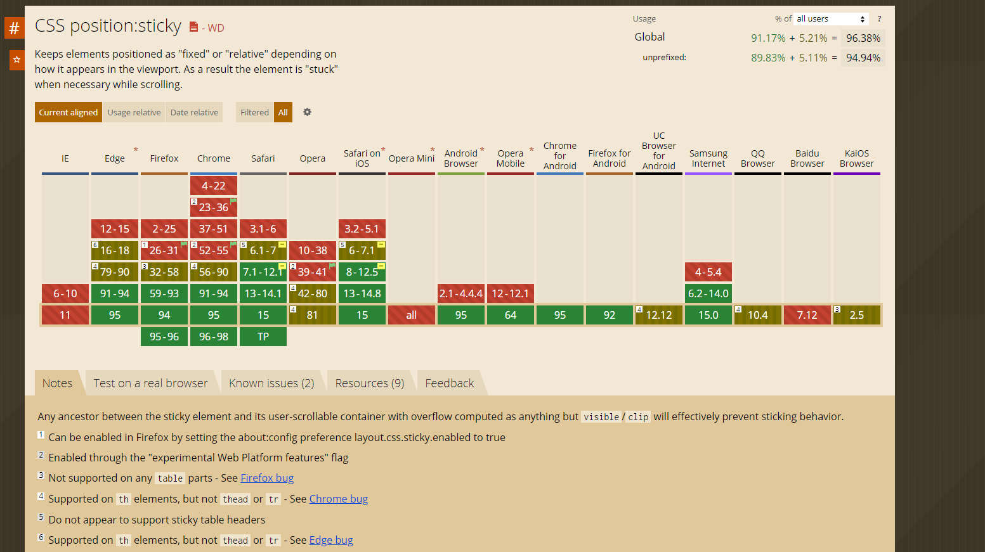Show All browsers button

283,112
